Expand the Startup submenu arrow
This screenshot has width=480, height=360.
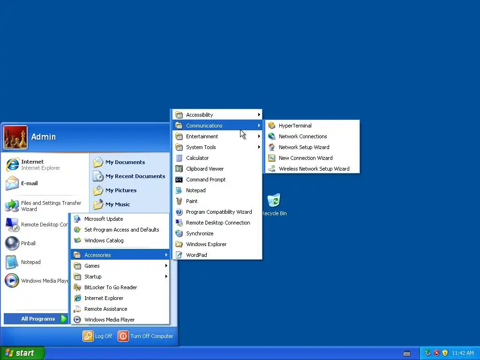point(166,277)
